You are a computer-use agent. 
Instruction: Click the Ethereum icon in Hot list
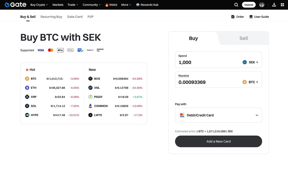pos(27,88)
